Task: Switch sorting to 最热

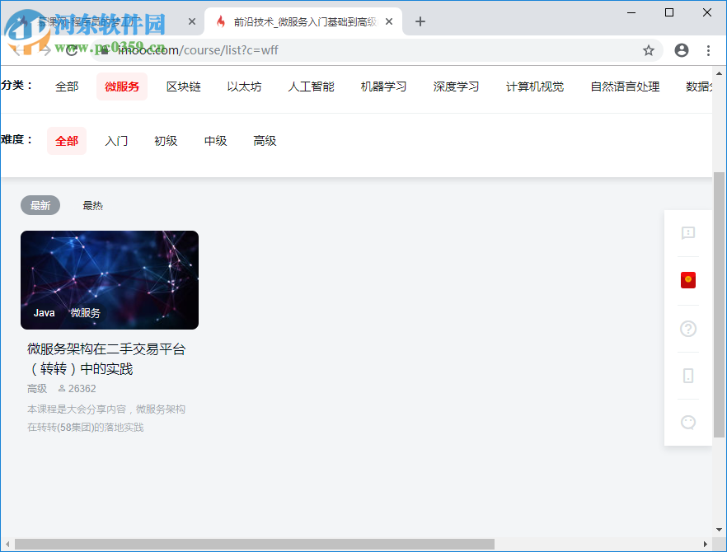Action: pos(92,205)
